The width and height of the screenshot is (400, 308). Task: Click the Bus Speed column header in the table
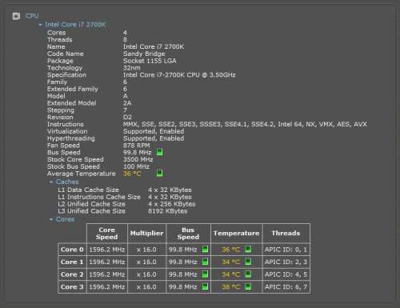tap(188, 234)
